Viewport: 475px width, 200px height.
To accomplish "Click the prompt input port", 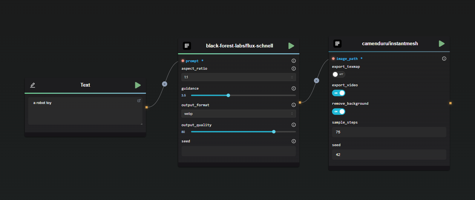I will pos(183,61).
